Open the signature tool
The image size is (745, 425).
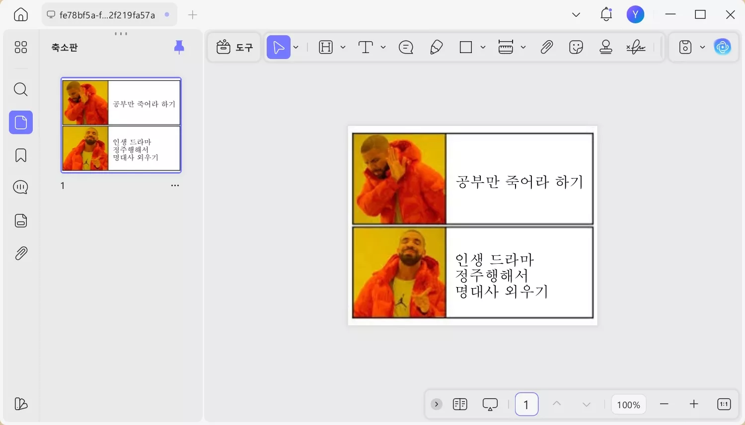tap(636, 47)
